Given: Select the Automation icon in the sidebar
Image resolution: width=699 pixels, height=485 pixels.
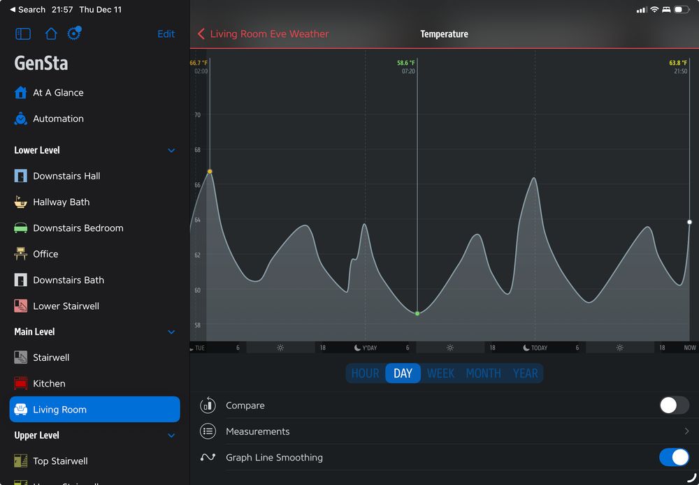Looking at the screenshot, I should tap(20, 119).
